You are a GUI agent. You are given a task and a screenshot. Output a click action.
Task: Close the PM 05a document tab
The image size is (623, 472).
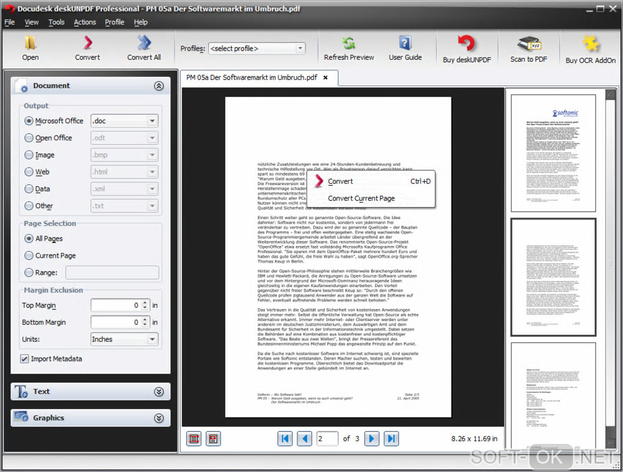click(x=326, y=78)
